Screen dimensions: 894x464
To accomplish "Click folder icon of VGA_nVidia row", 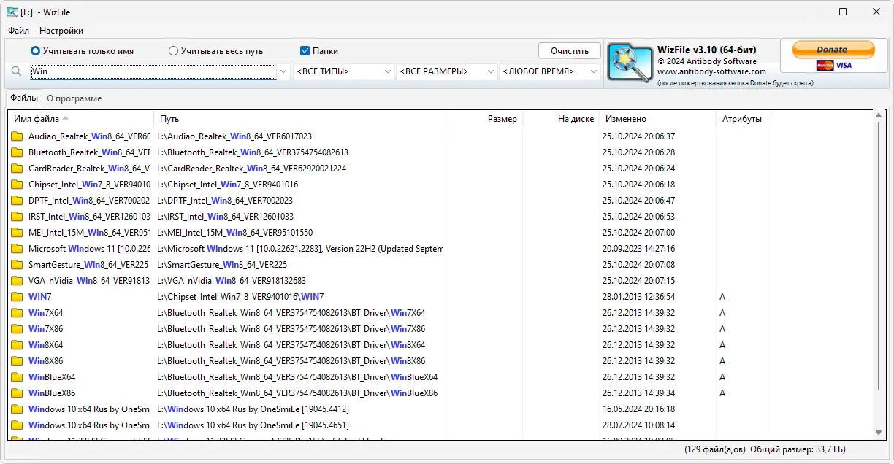I will [x=17, y=281].
